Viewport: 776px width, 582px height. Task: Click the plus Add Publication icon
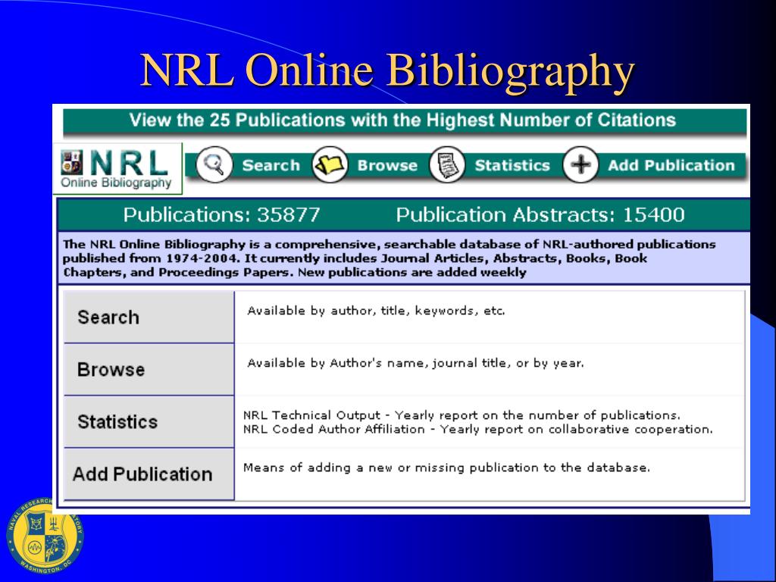pos(580,164)
